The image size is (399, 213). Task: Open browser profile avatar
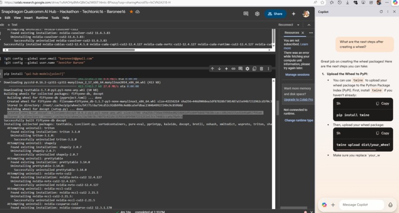point(379,2)
